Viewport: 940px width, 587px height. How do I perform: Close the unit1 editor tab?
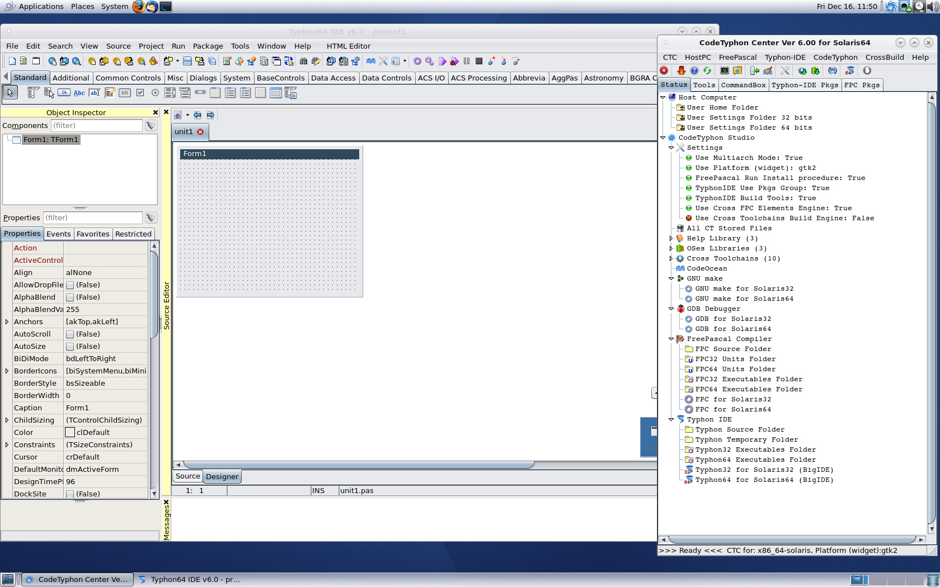click(x=200, y=132)
